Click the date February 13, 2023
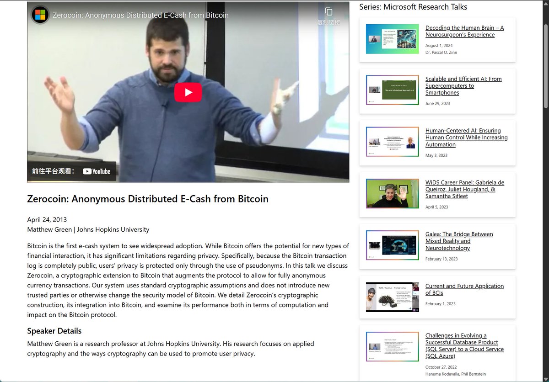 tap(441, 259)
